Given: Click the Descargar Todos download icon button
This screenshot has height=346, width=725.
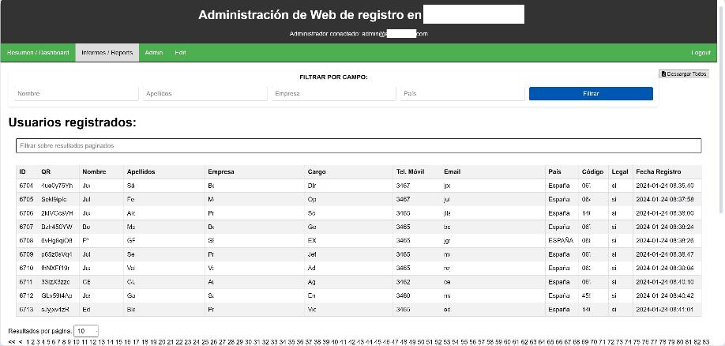Looking at the screenshot, I should tap(684, 74).
